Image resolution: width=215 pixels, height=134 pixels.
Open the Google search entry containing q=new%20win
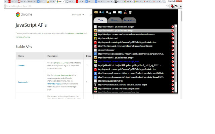coord(131,73)
